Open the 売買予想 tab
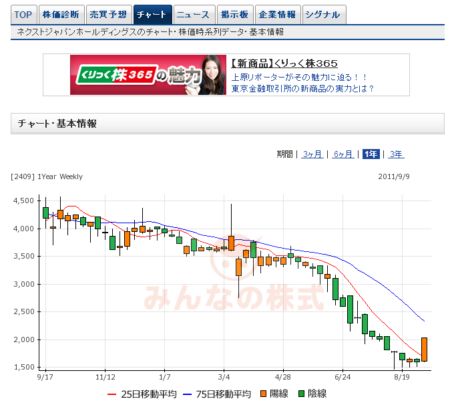The image size is (450, 409). [x=108, y=14]
